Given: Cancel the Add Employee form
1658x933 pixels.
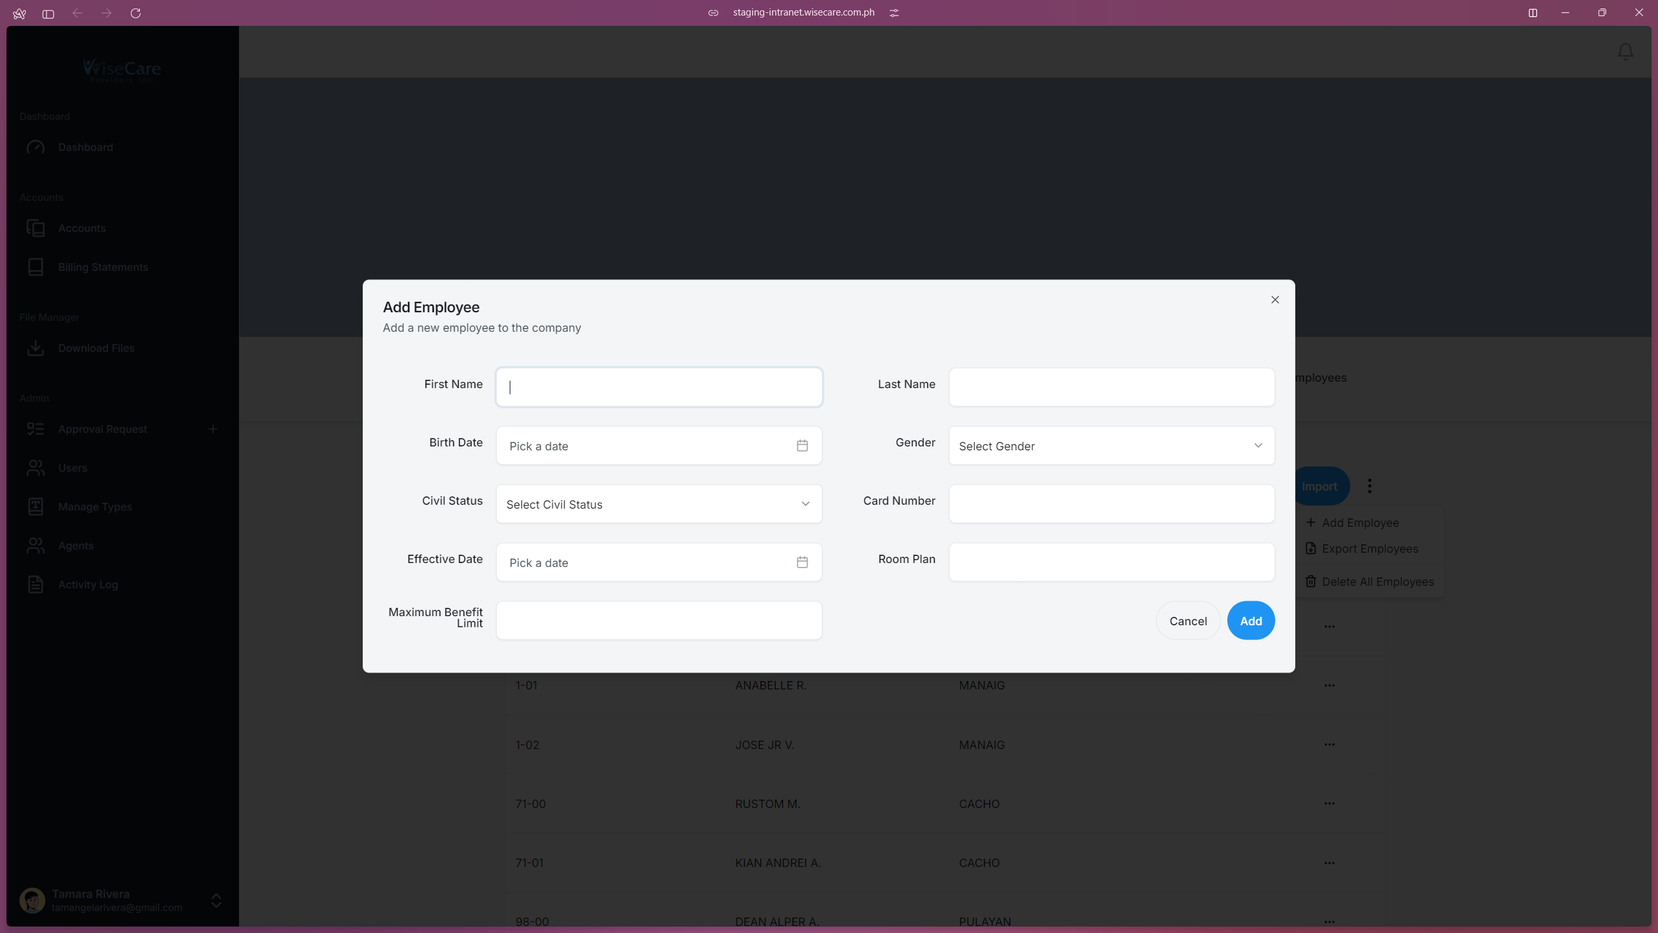Looking at the screenshot, I should coord(1188,621).
